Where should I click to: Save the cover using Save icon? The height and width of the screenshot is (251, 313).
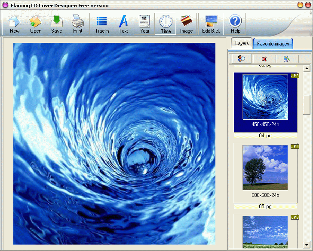pyautogui.click(x=57, y=24)
